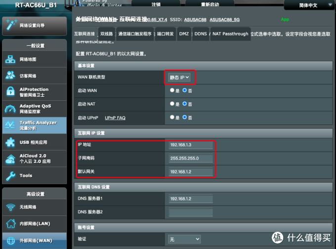Click the AiCloud 2.0 cloud icon
The width and height of the screenshot is (336, 249).
click(11, 159)
